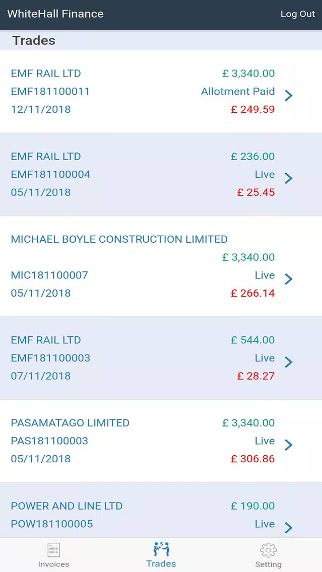The height and width of the screenshot is (572, 322).
Task: Click the £ 249.59 red fee amount
Action: click(253, 109)
